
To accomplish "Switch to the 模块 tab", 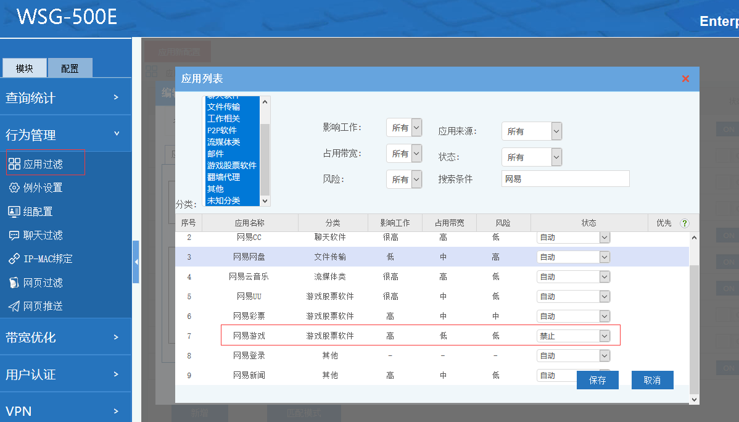I will click(x=25, y=68).
